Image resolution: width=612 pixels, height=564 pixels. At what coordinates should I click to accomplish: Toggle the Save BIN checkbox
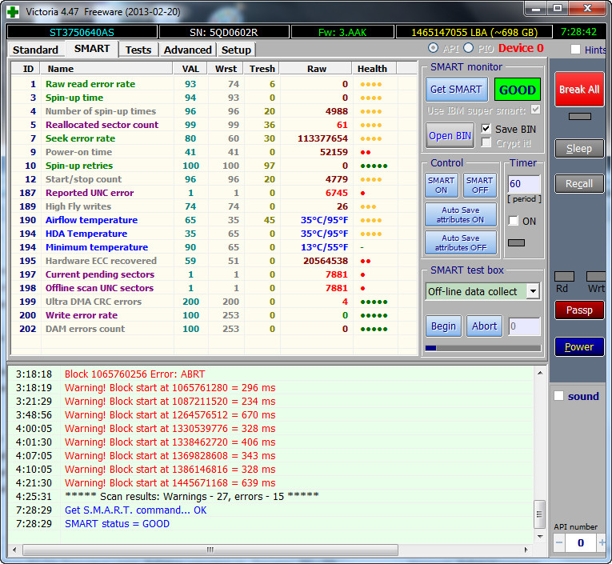tap(486, 129)
